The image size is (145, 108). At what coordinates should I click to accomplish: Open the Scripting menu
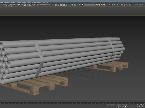pos(24,2)
